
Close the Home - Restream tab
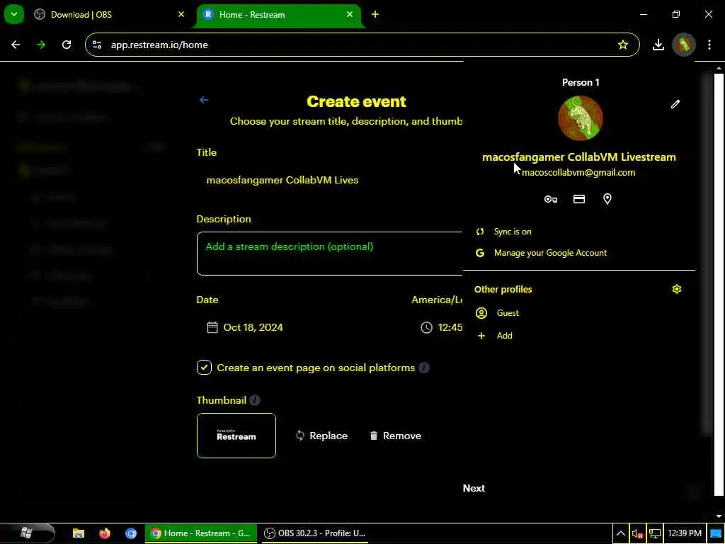coord(350,15)
